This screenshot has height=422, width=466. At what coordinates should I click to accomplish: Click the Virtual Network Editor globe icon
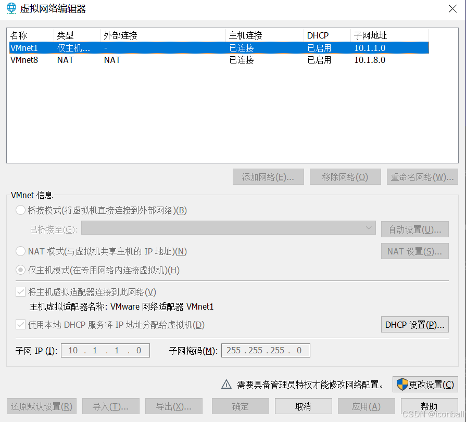(x=11, y=8)
